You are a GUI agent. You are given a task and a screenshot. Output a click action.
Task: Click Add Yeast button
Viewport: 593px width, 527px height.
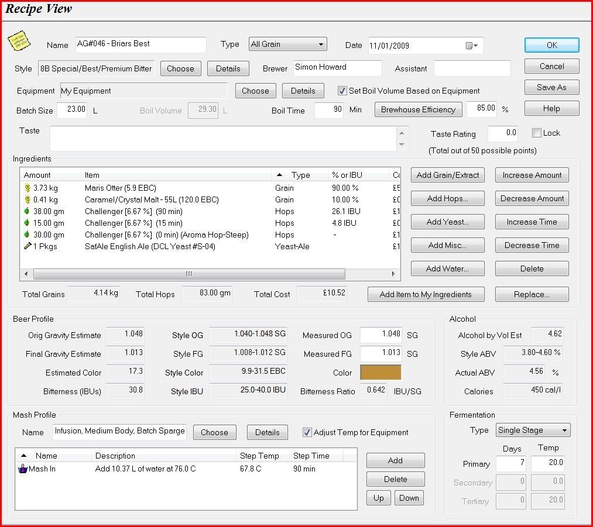(x=448, y=222)
